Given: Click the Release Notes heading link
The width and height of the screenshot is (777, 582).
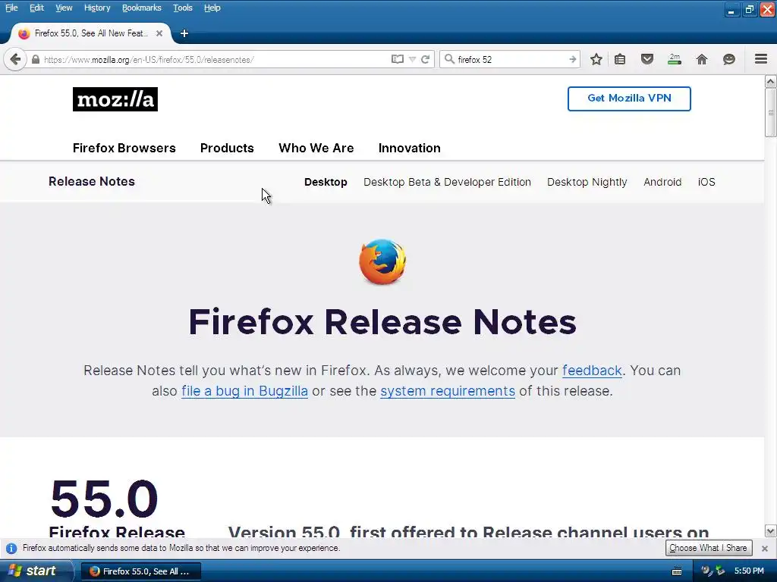Looking at the screenshot, I should [92, 182].
